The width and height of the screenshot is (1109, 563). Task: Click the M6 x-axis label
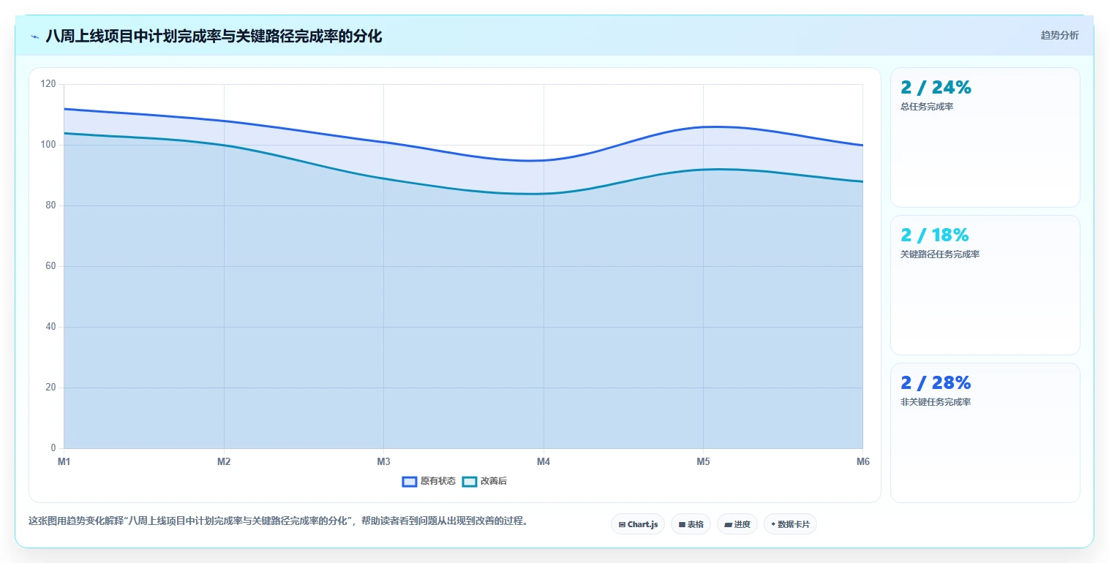pyautogui.click(x=862, y=462)
